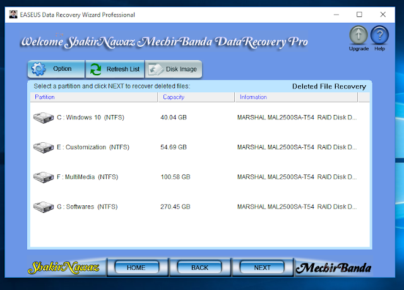The image size is (404, 290).
Task: Sort by Partition column header
Action: (x=94, y=97)
